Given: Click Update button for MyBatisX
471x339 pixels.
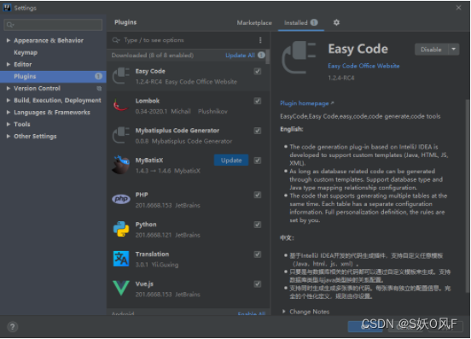Looking at the screenshot, I should pyautogui.click(x=231, y=161).
